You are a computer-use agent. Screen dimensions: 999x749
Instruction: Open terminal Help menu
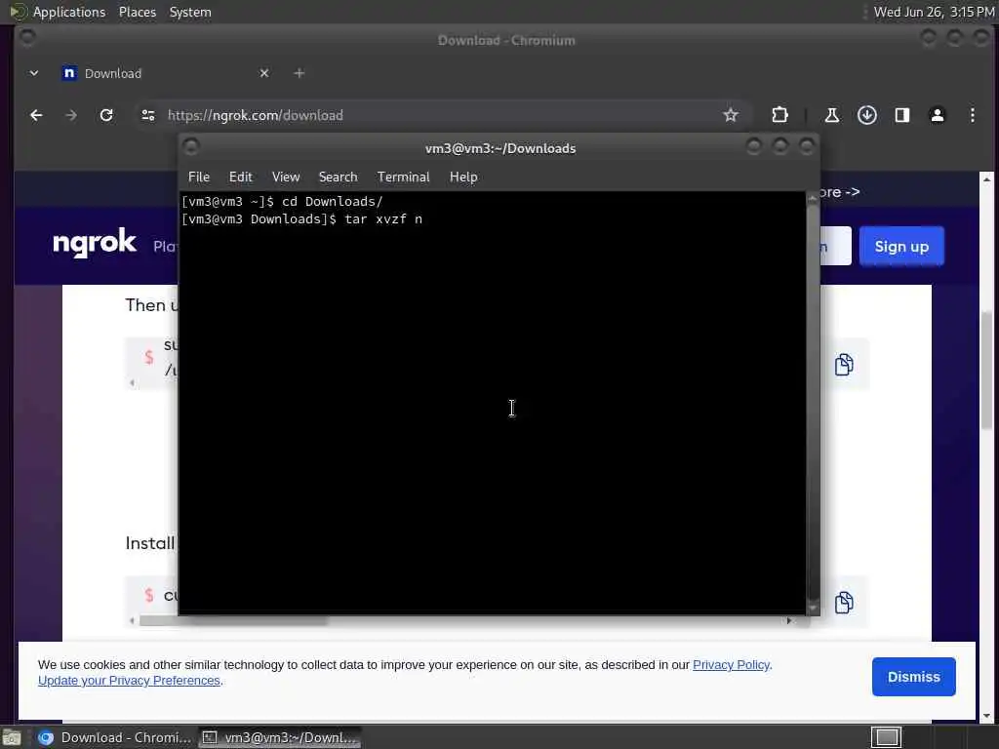pos(463,177)
